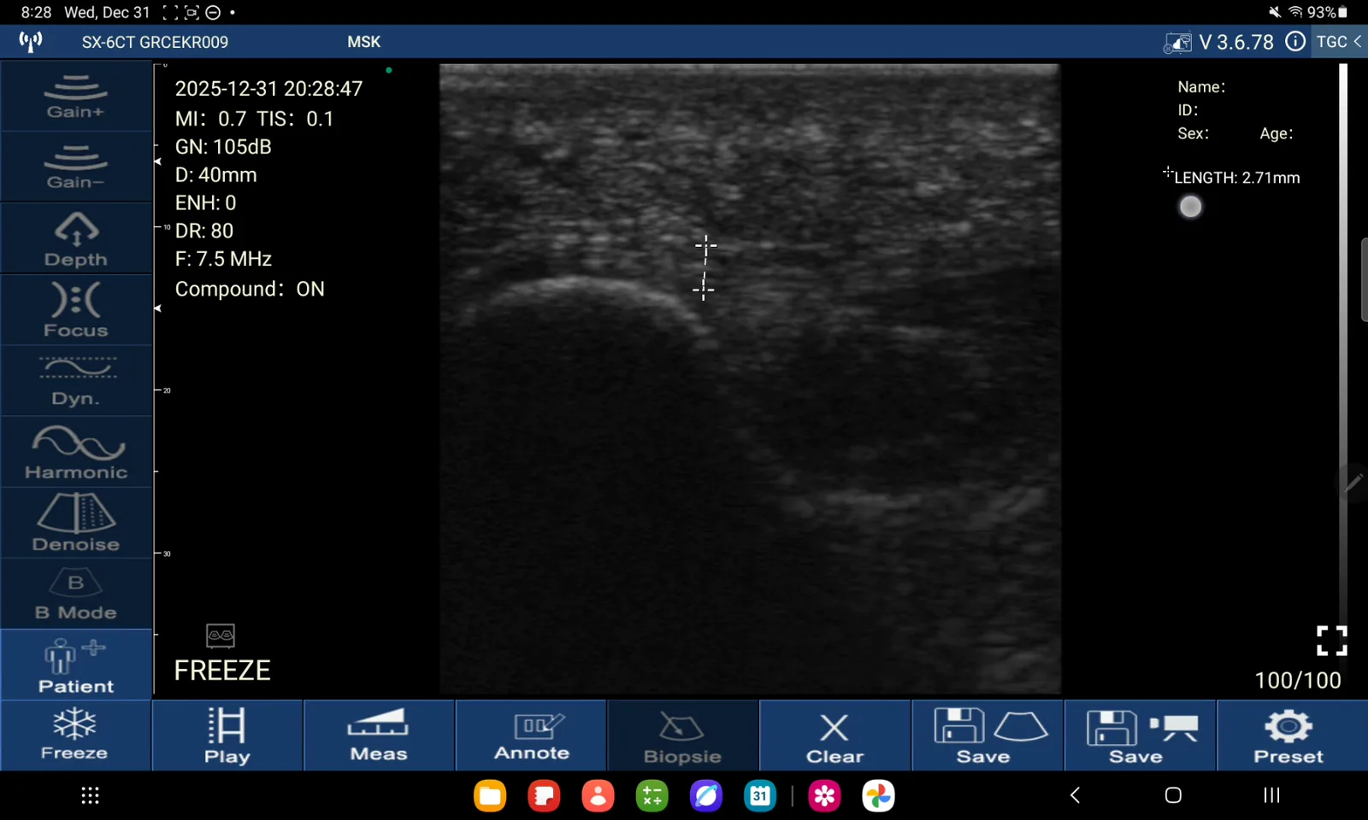The image size is (1368, 820).
Task: Launch the Calendar app from taskbar
Action: pyautogui.click(x=760, y=796)
